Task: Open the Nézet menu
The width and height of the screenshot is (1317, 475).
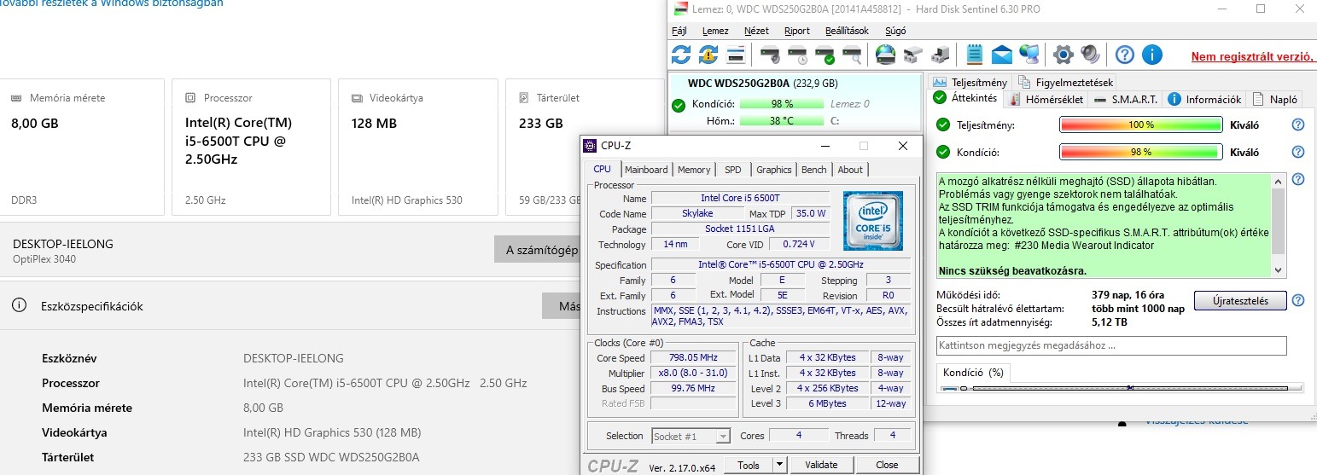Action: click(x=756, y=31)
